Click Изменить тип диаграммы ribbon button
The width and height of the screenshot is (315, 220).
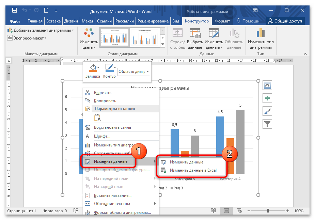click(x=261, y=38)
